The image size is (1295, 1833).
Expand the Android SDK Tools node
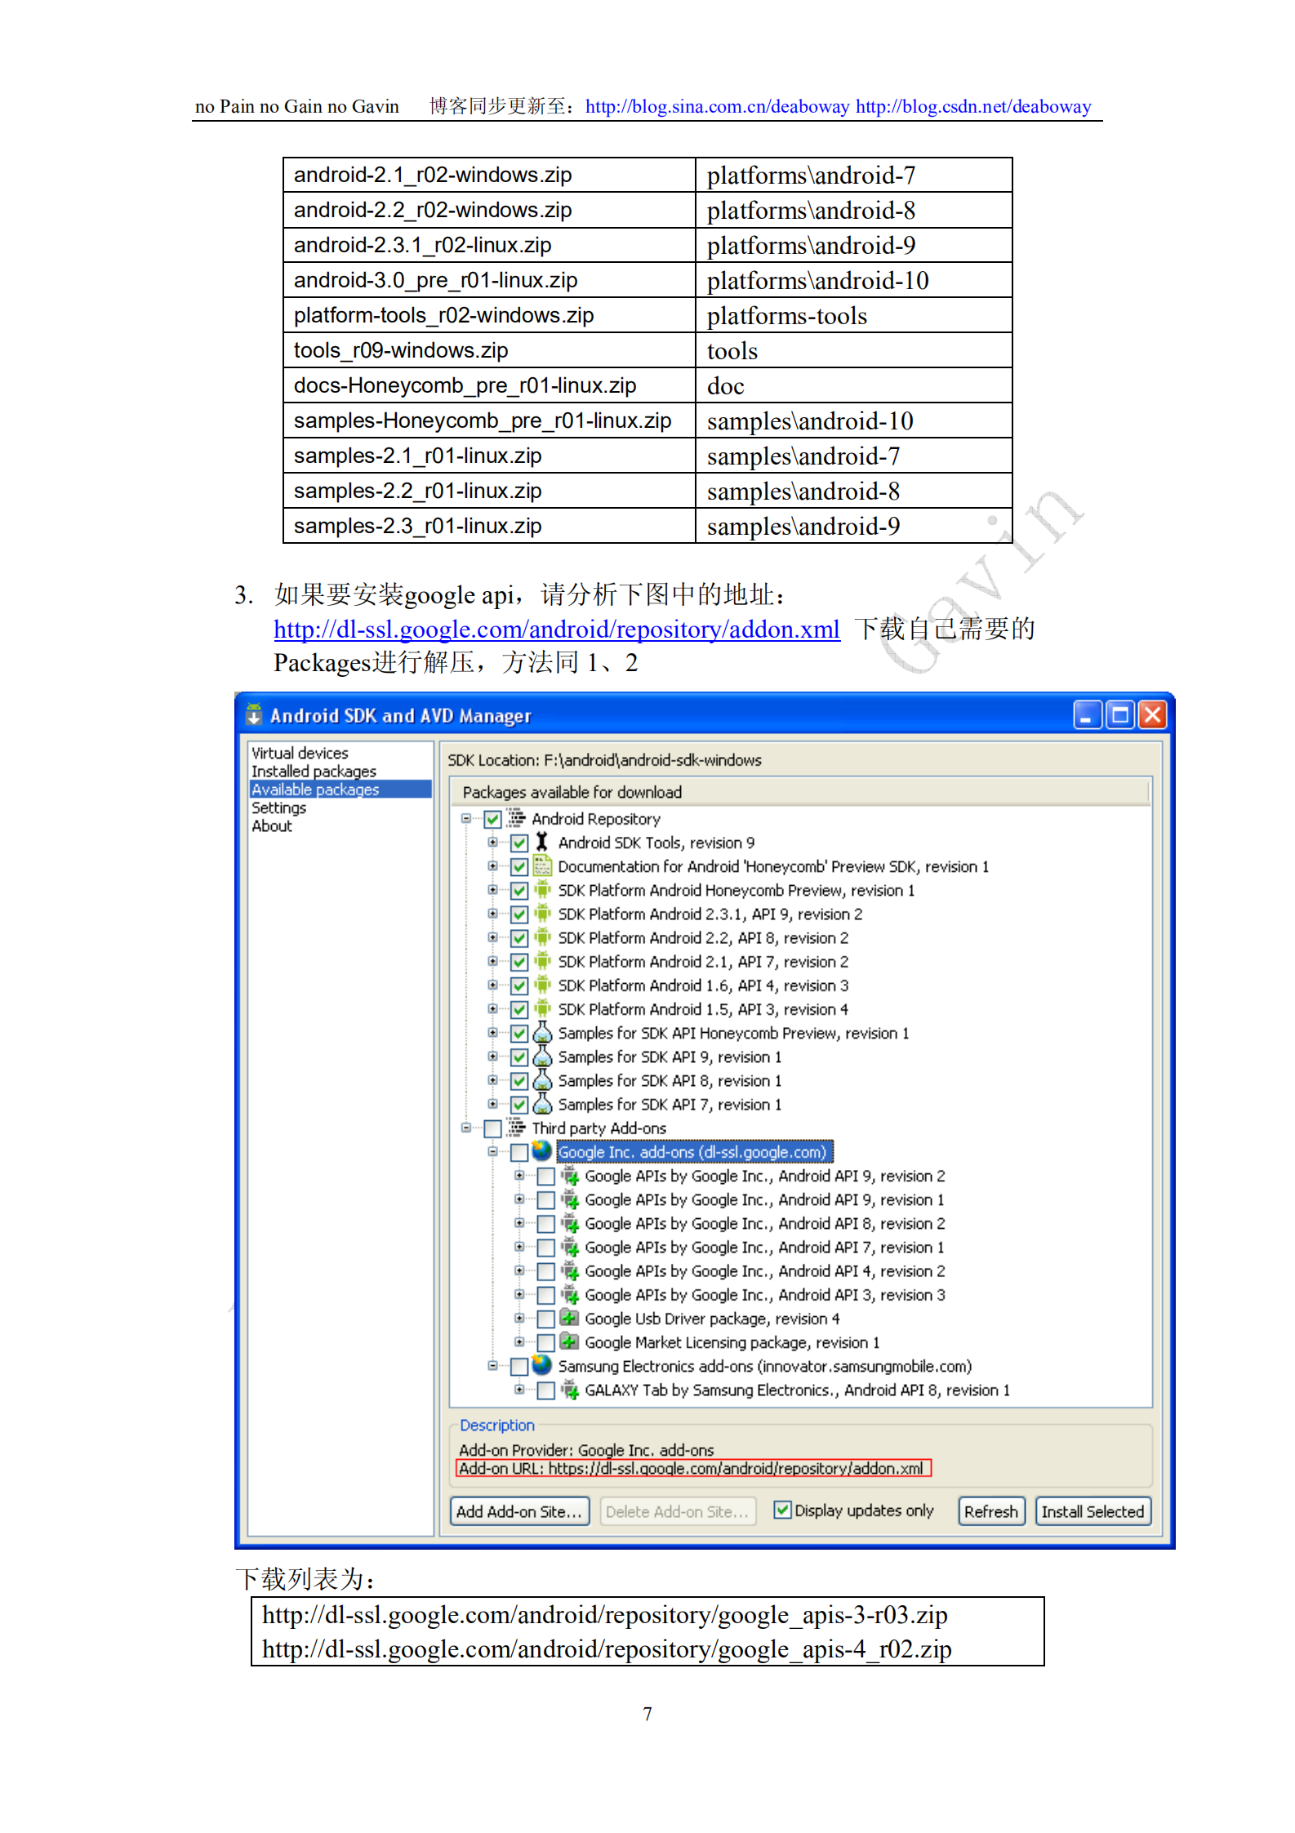pos(492,841)
